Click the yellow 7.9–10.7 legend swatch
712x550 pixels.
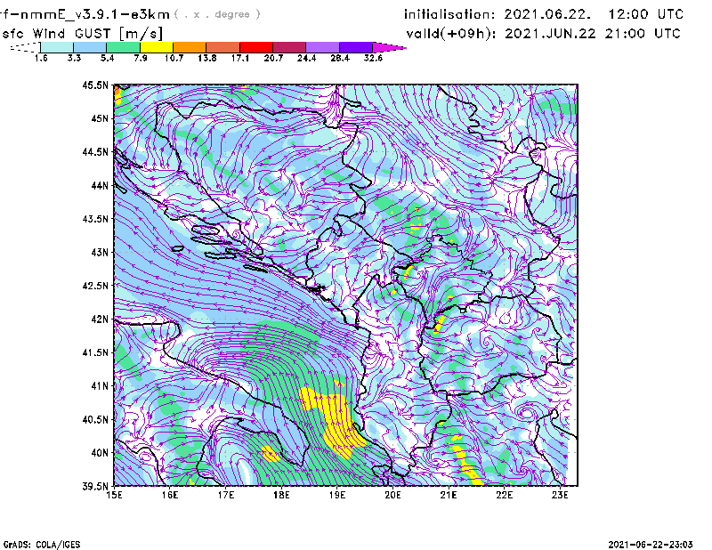(x=157, y=47)
